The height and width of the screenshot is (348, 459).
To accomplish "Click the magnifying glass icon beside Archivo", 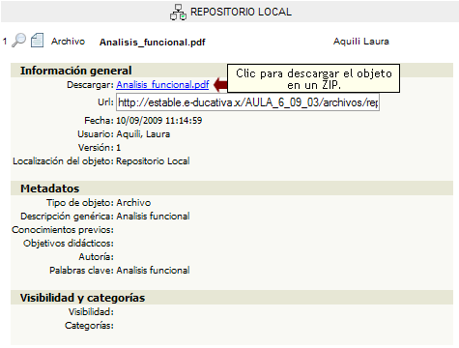I will coord(18,41).
